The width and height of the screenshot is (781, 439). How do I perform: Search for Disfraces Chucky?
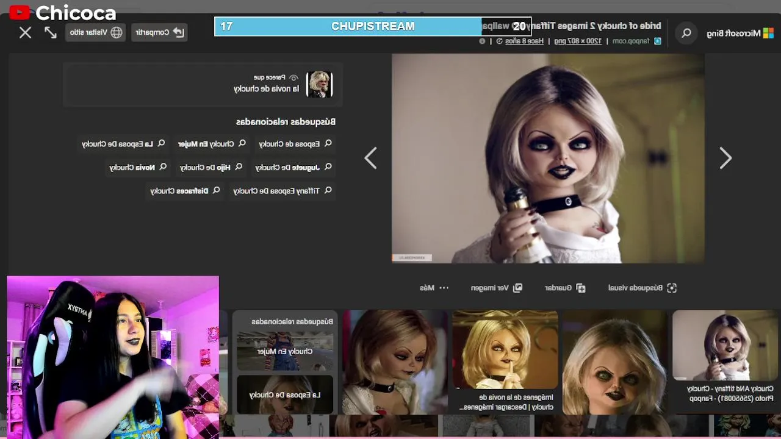(185, 191)
